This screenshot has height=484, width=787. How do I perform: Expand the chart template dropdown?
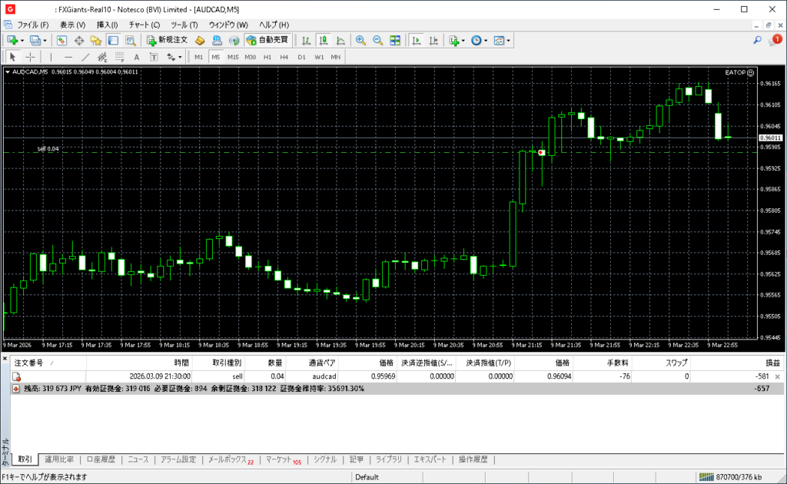[x=508, y=40]
